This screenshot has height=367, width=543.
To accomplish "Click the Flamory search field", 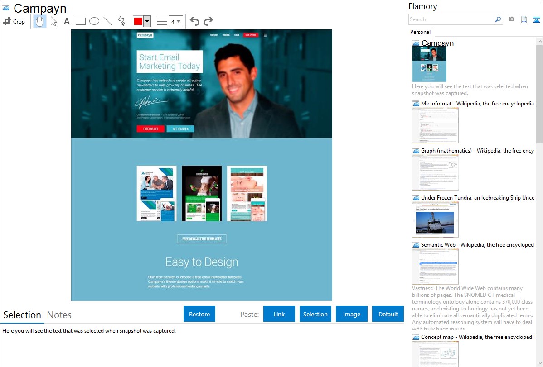I will coord(451,19).
